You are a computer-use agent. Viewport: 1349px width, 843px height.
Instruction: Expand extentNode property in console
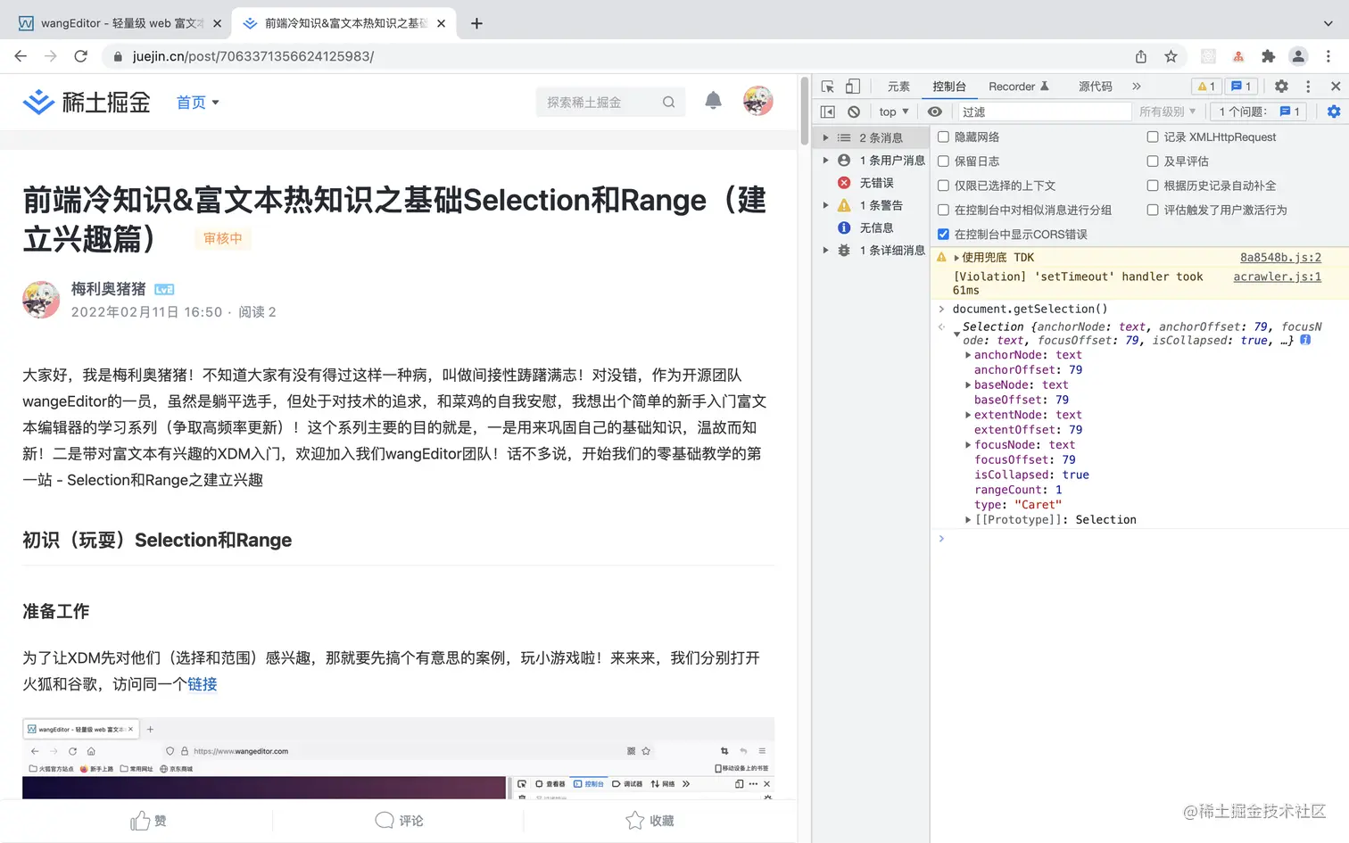pyautogui.click(x=968, y=415)
